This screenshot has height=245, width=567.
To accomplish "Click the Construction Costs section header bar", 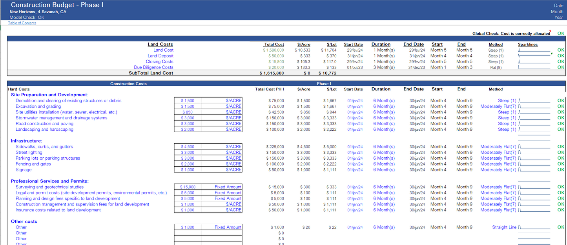I will pyautogui.click(x=129, y=84).
